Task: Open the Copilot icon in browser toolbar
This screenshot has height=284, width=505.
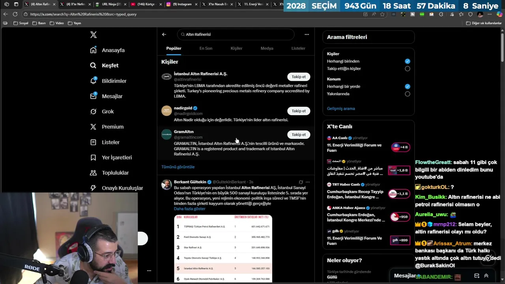Action: [x=499, y=14]
